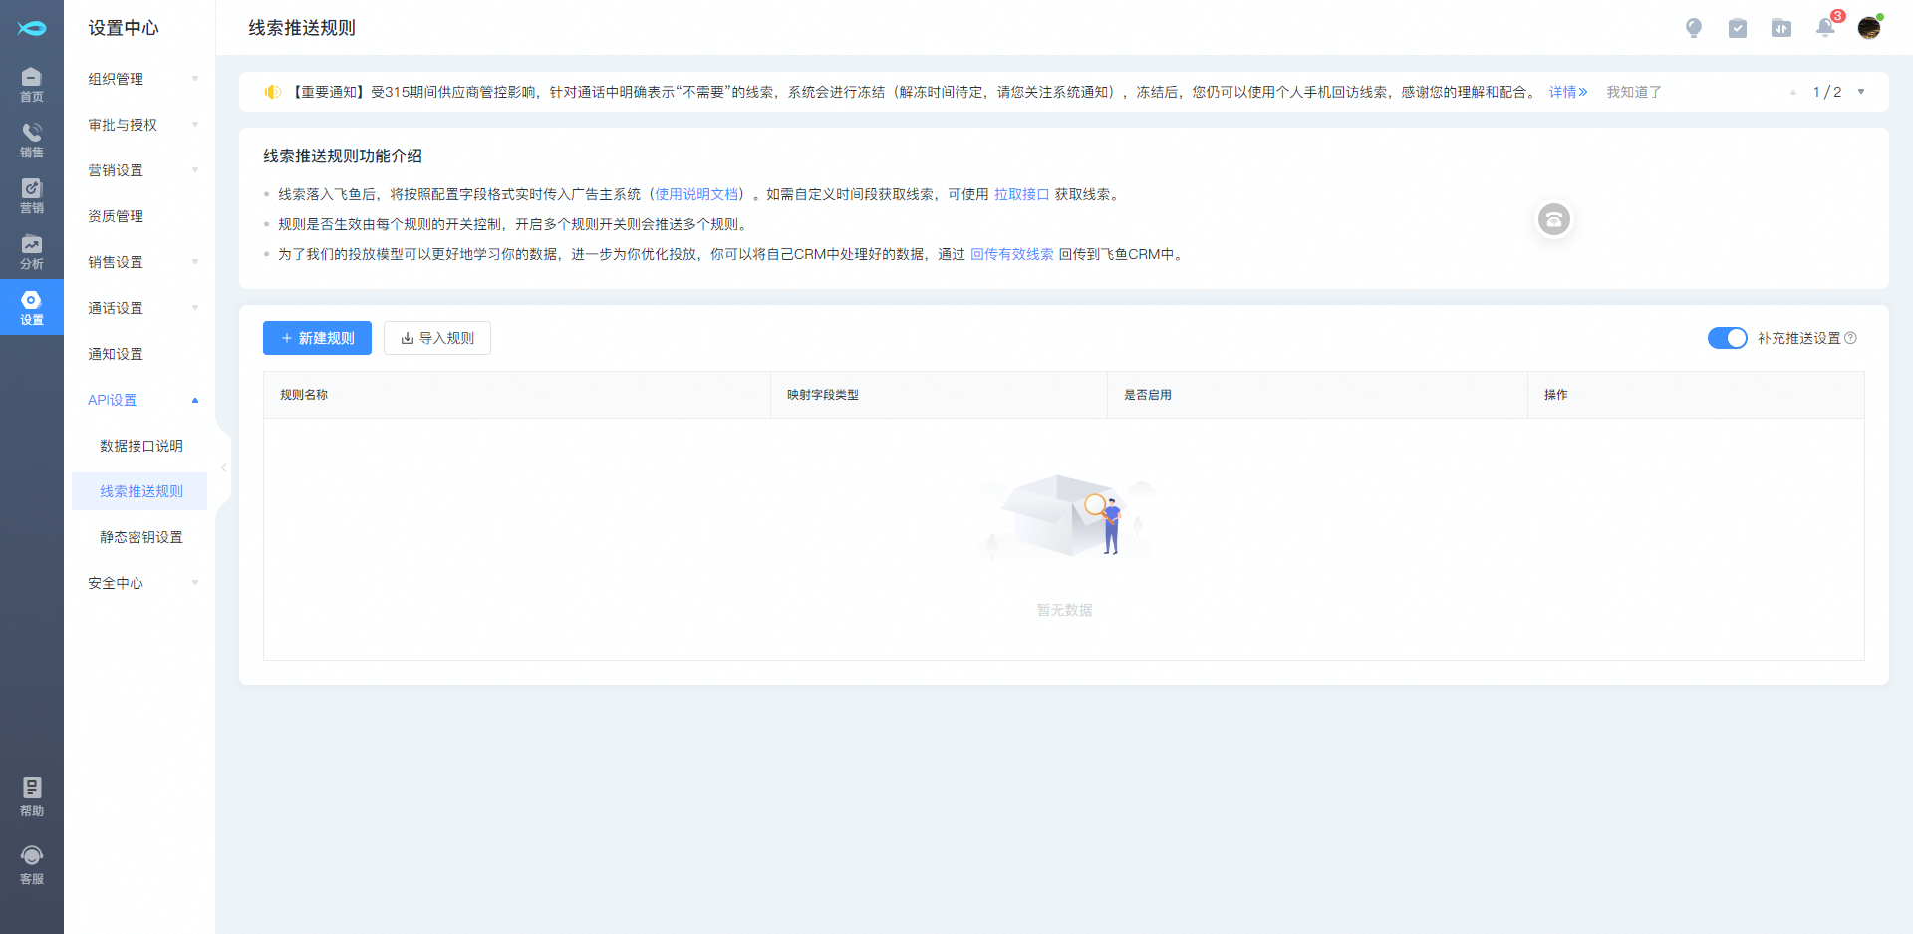The width and height of the screenshot is (1913, 934).
Task: Open 静态密钥设置 submenu item
Action: click(x=140, y=537)
